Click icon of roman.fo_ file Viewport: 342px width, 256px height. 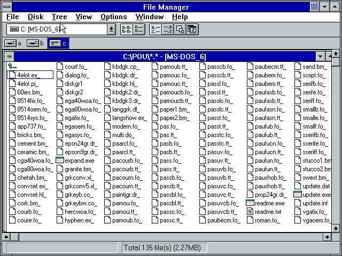click(x=250, y=220)
